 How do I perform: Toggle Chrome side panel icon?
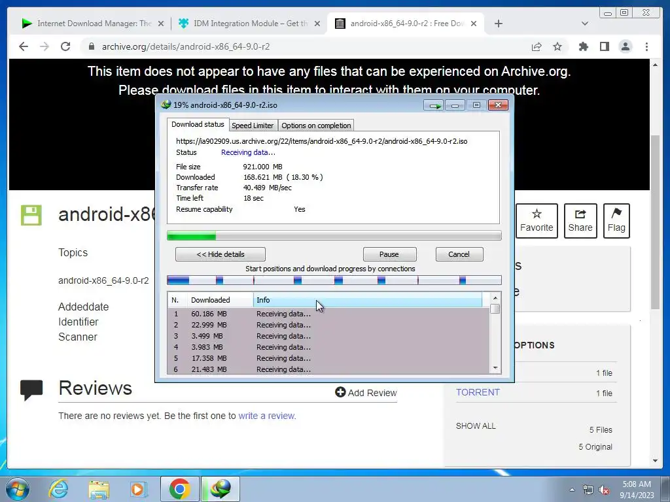[x=604, y=46]
